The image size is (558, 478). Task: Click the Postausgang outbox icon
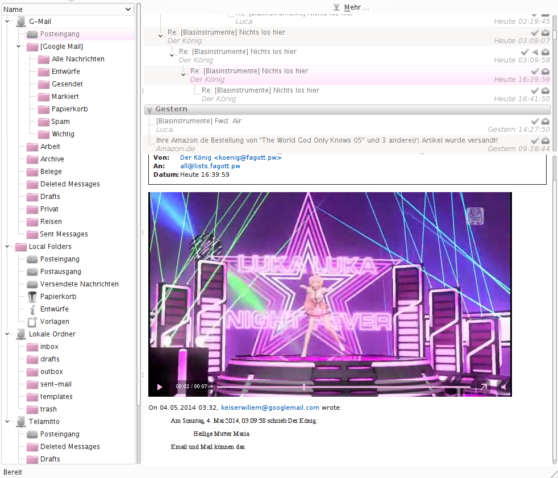(x=32, y=272)
